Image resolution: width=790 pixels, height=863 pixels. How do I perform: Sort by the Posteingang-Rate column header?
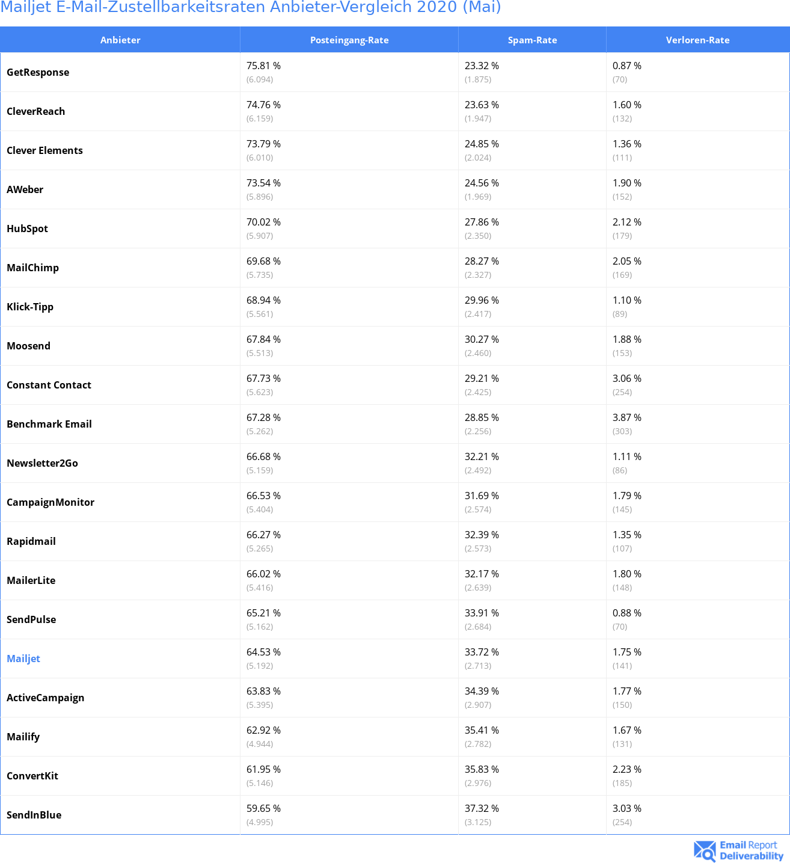[x=349, y=40]
